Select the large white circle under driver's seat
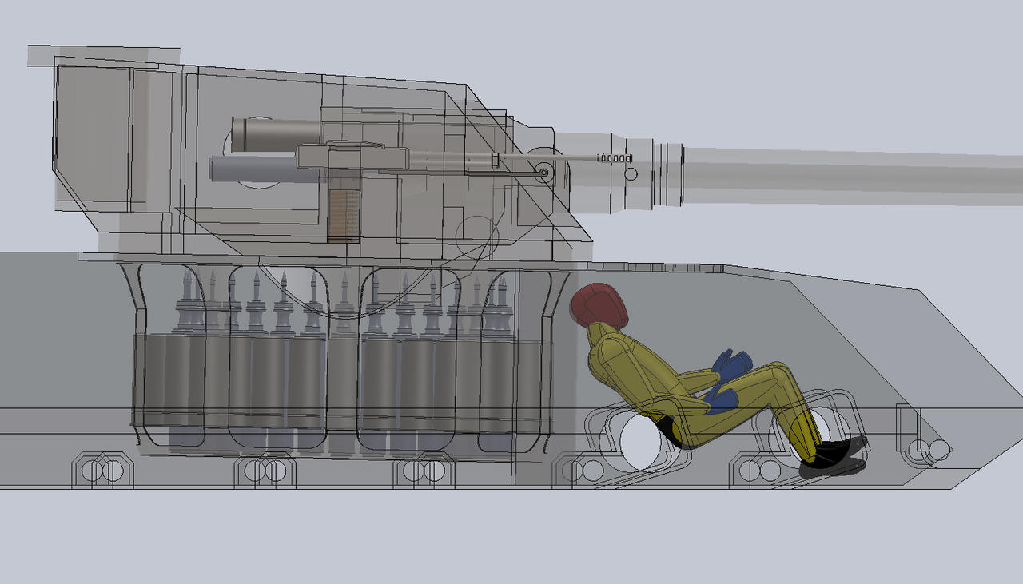The image size is (1023, 584). pos(642,442)
